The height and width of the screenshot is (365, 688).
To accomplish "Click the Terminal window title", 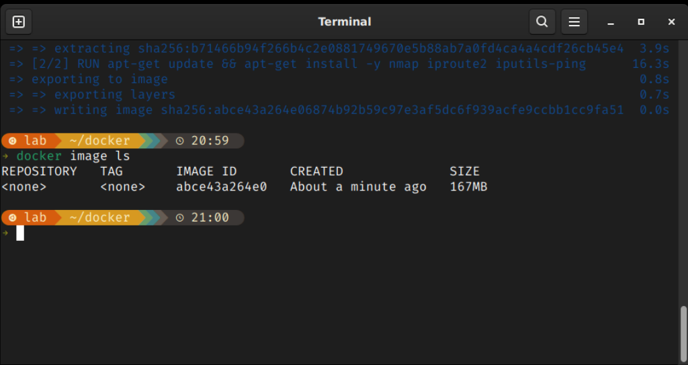I will click(x=345, y=21).
